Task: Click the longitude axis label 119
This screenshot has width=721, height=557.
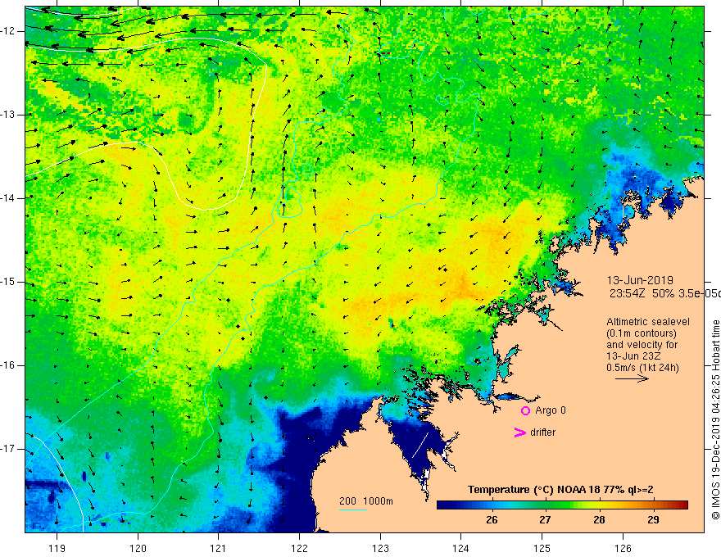Action: tap(57, 548)
